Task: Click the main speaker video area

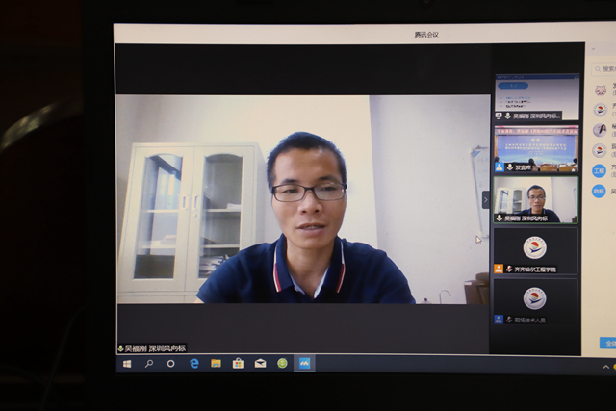Action: (x=303, y=212)
